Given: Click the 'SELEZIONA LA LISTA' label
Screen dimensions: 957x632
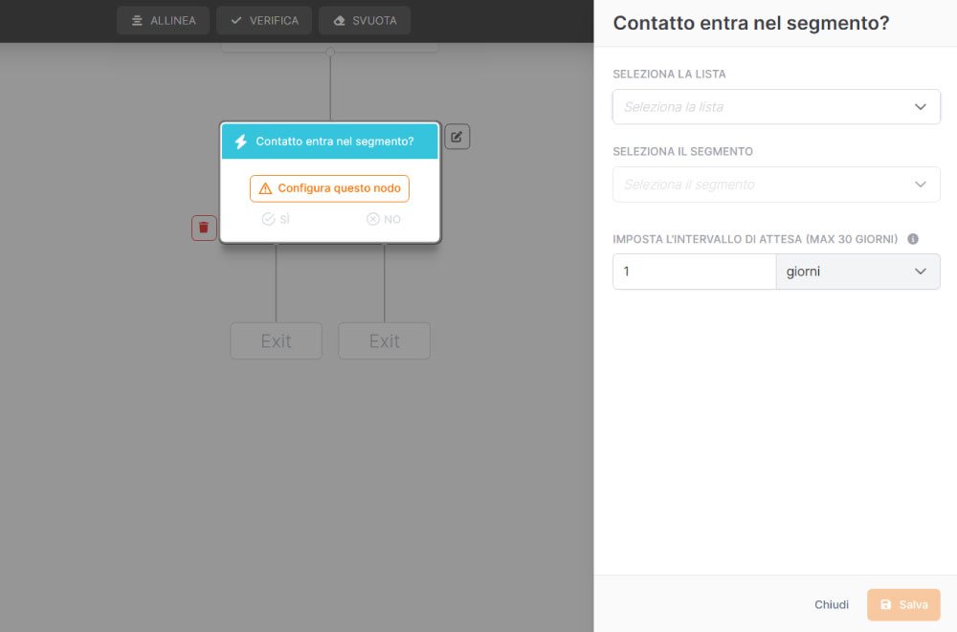Looking at the screenshot, I should pos(669,74).
